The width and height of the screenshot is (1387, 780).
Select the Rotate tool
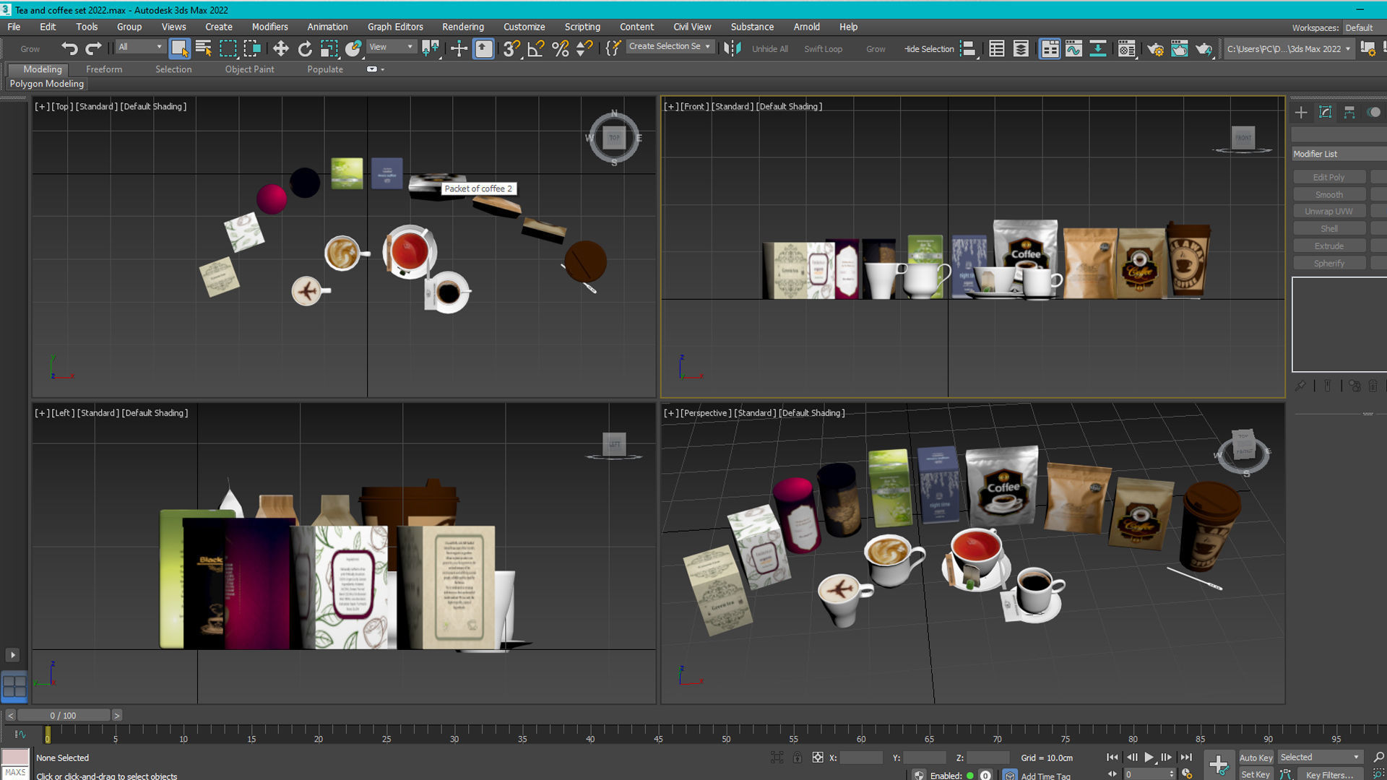(305, 48)
